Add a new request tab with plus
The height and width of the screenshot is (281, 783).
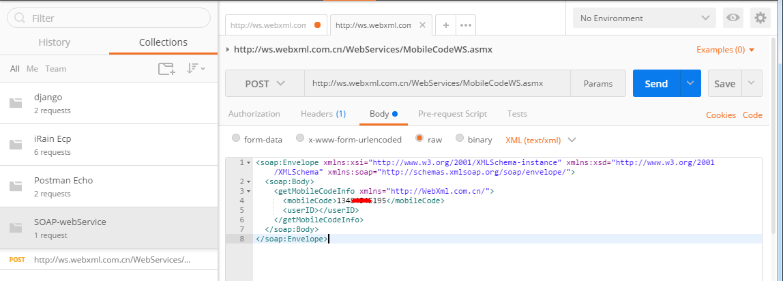(x=445, y=25)
